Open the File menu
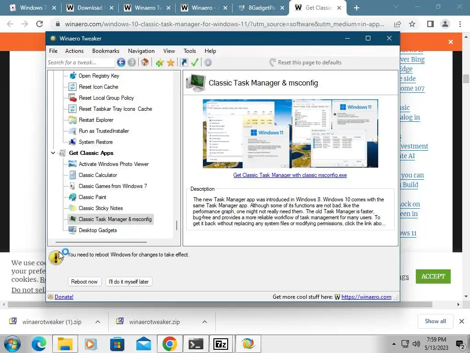Screen dimensions: 470x353 tap(53, 51)
